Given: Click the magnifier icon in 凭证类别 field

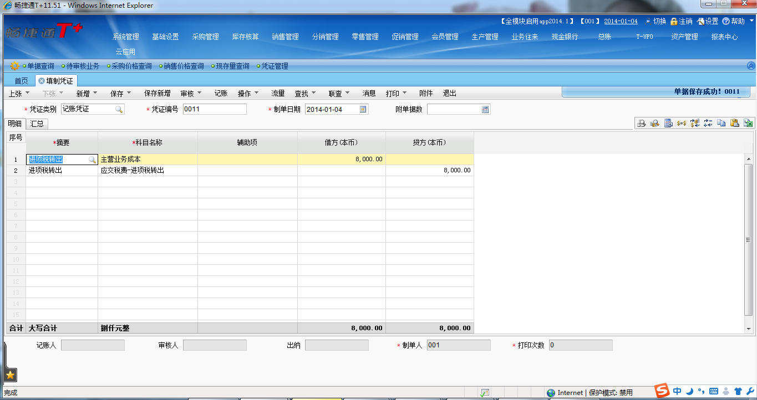Looking at the screenshot, I should 119,109.
